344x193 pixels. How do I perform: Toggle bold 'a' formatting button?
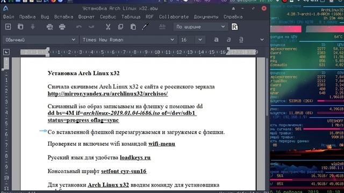pyautogui.click(x=216, y=40)
